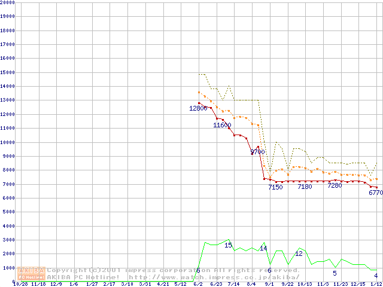Click the 10/13 date label
The image size is (383, 287).
(305, 285)
